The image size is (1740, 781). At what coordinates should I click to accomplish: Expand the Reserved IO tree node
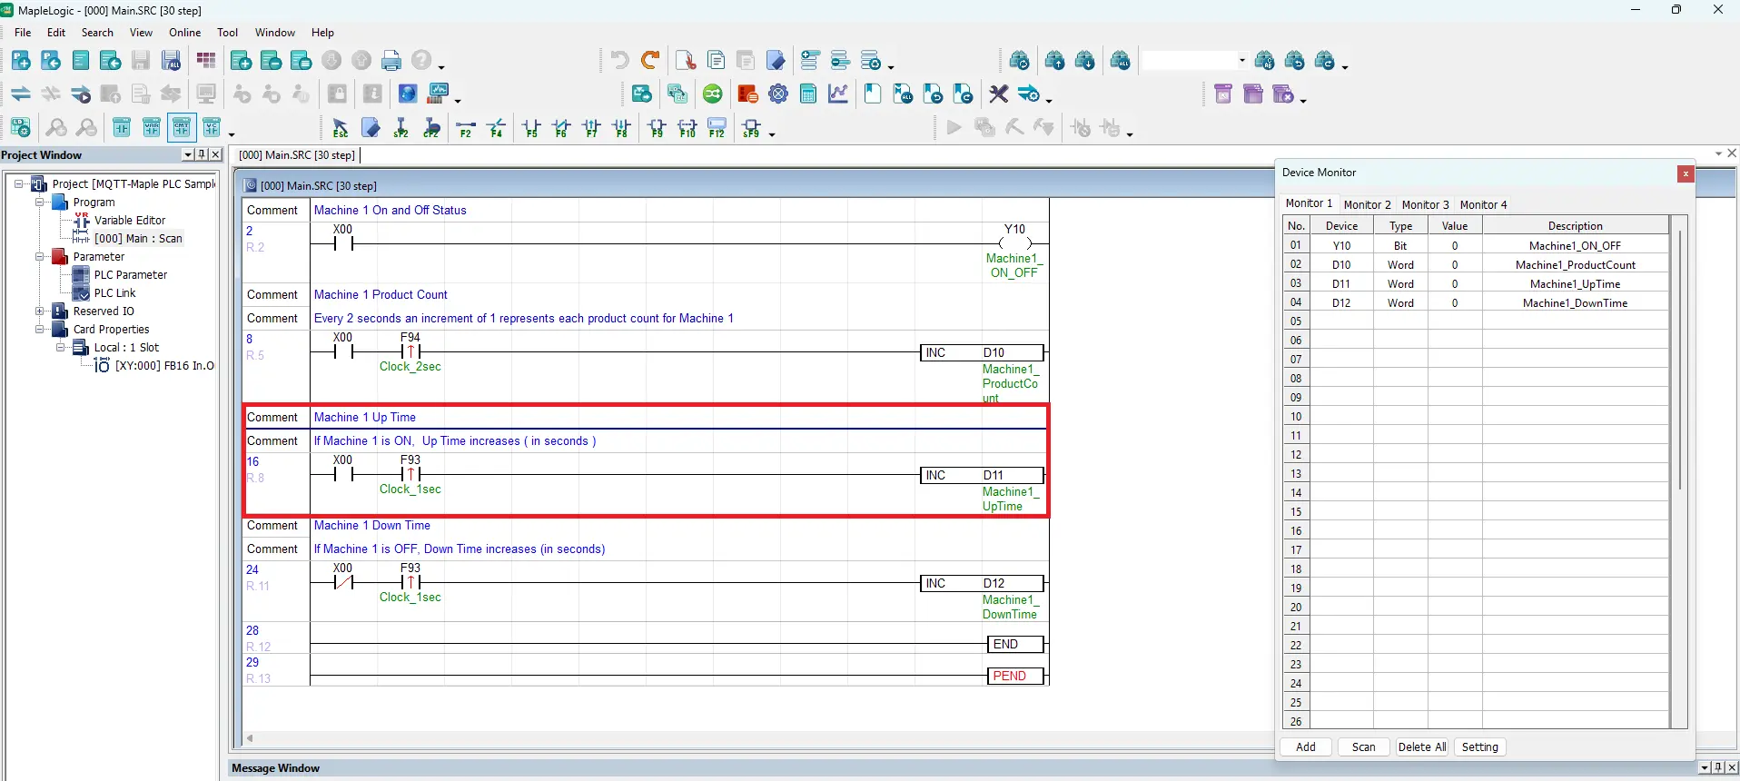click(x=40, y=311)
